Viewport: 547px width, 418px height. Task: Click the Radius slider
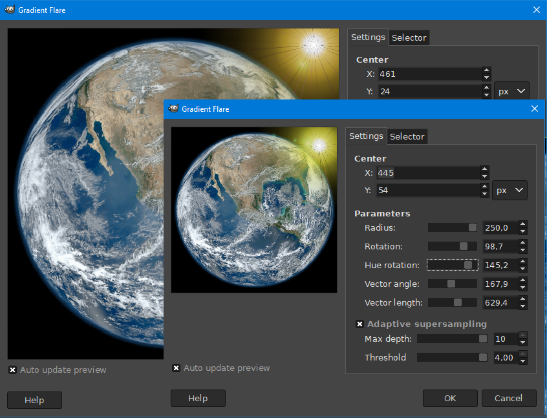point(453,227)
